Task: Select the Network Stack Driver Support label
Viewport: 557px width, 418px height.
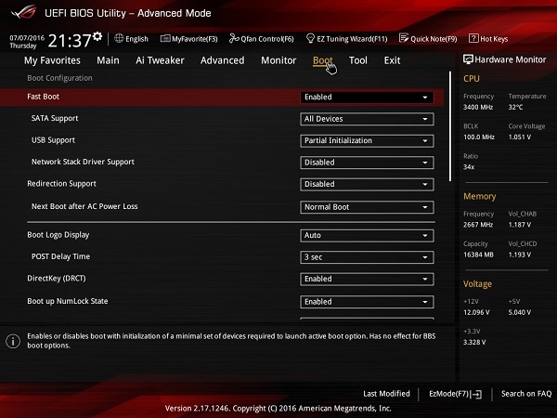Action: coord(83,162)
